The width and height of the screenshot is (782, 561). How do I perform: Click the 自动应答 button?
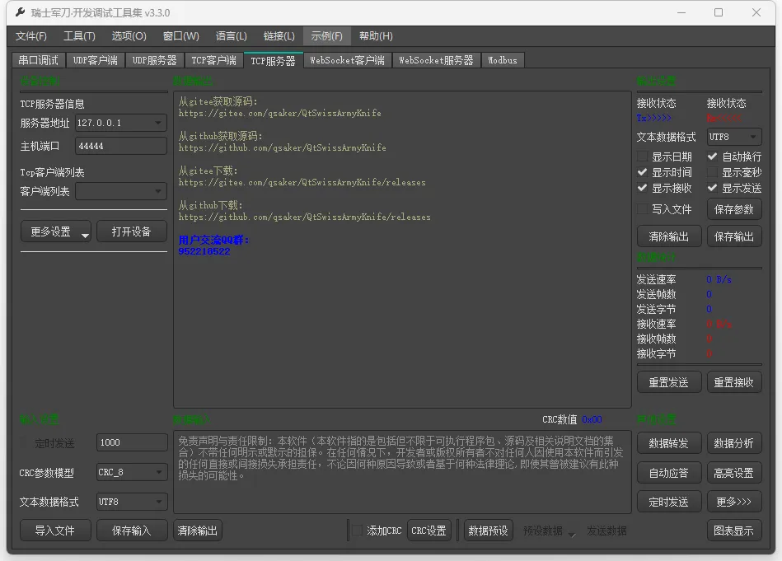669,473
